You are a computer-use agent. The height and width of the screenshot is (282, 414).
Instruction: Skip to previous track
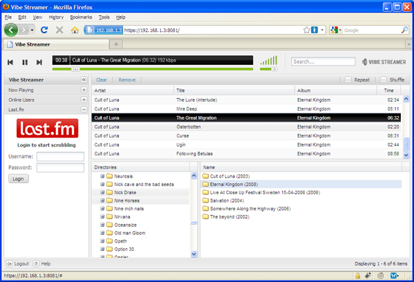click(x=10, y=62)
